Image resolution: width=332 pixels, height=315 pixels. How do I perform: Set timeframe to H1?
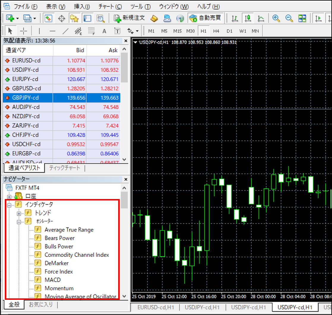pyautogui.click(x=203, y=31)
